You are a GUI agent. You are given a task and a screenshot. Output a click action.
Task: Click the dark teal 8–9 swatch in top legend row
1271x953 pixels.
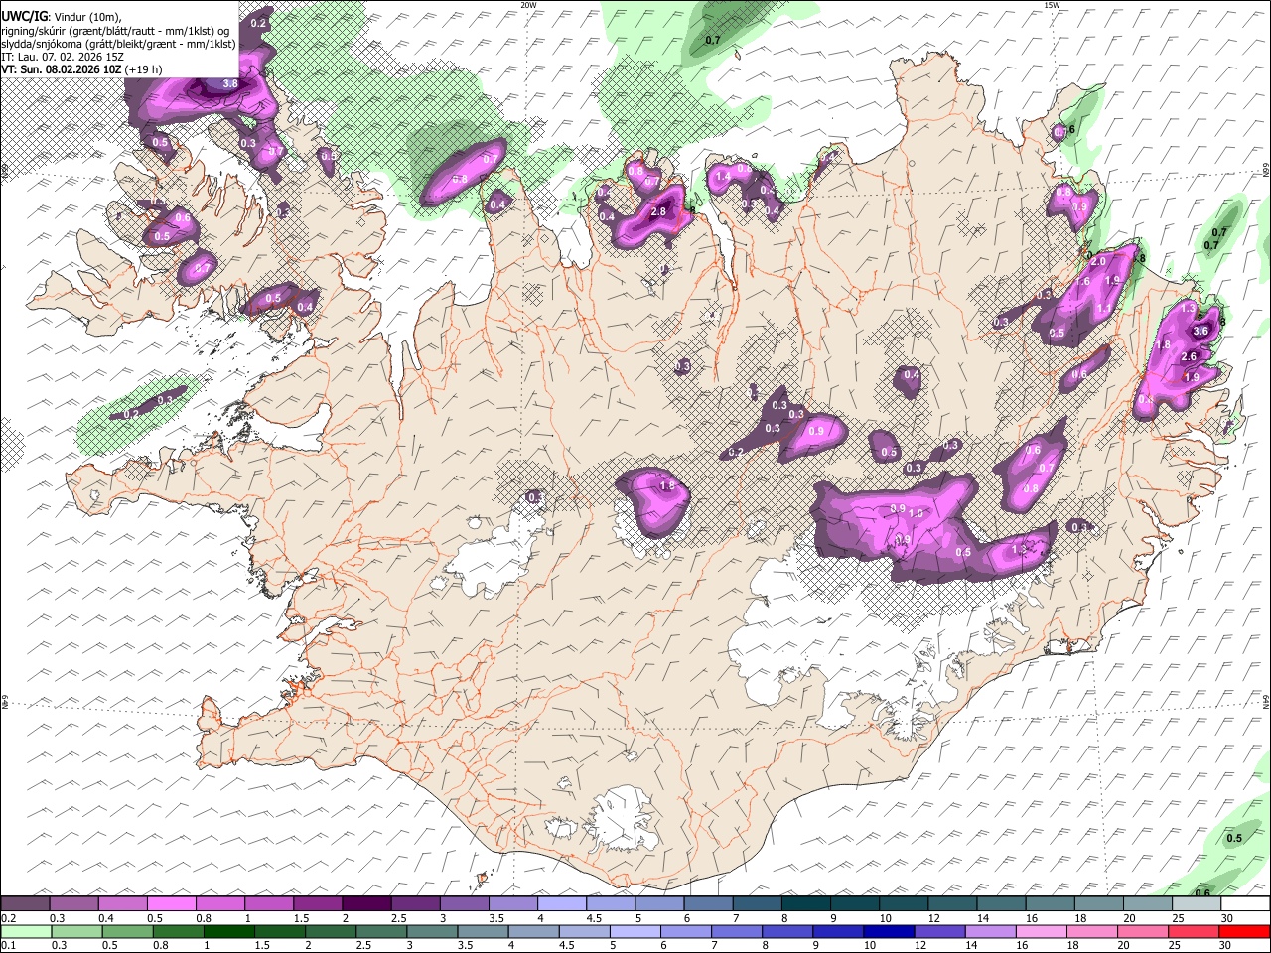pyautogui.click(x=805, y=903)
